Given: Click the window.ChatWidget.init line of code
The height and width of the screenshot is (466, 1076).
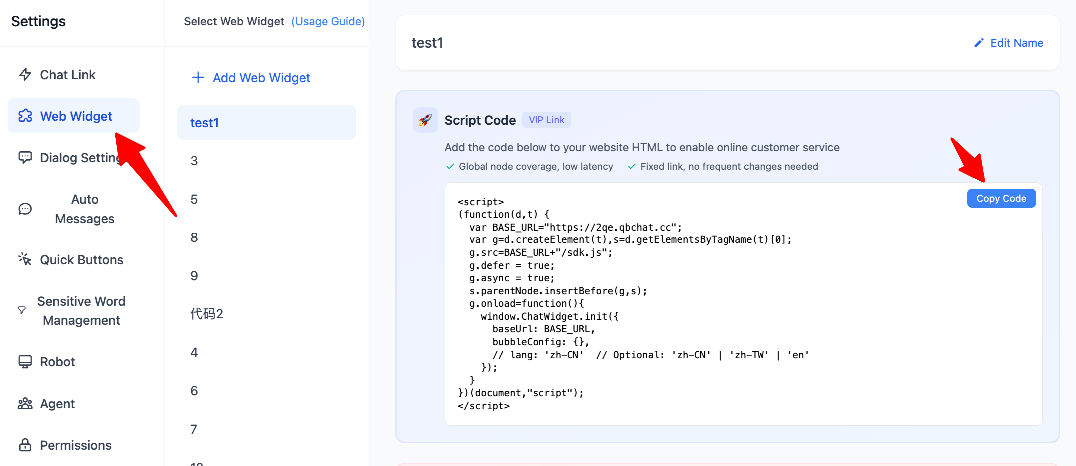Looking at the screenshot, I should click(x=549, y=316).
